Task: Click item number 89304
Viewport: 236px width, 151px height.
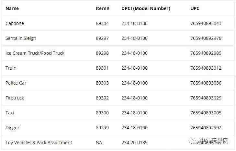Action: (102, 23)
